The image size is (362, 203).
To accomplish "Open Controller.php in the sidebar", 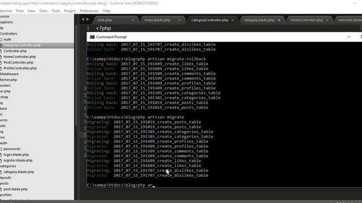I will tap(15, 51).
